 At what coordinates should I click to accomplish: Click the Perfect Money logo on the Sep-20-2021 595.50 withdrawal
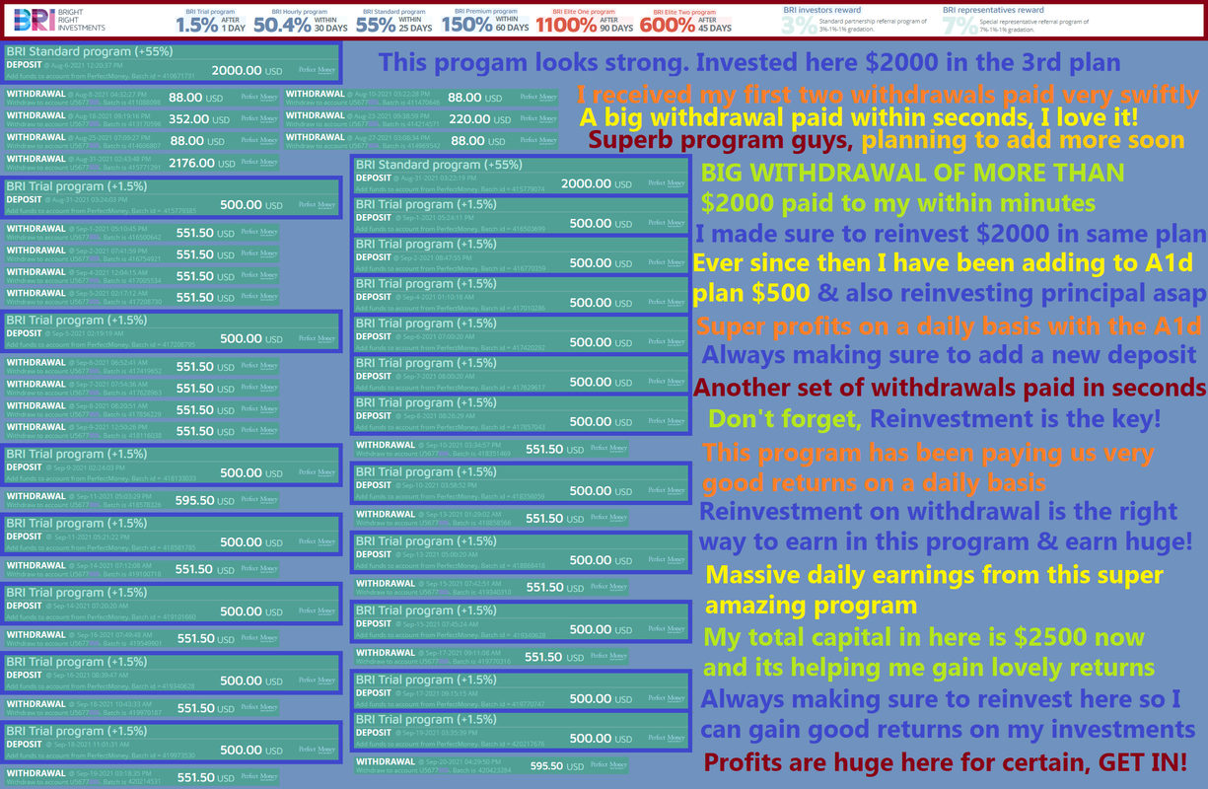click(x=608, y=764)
